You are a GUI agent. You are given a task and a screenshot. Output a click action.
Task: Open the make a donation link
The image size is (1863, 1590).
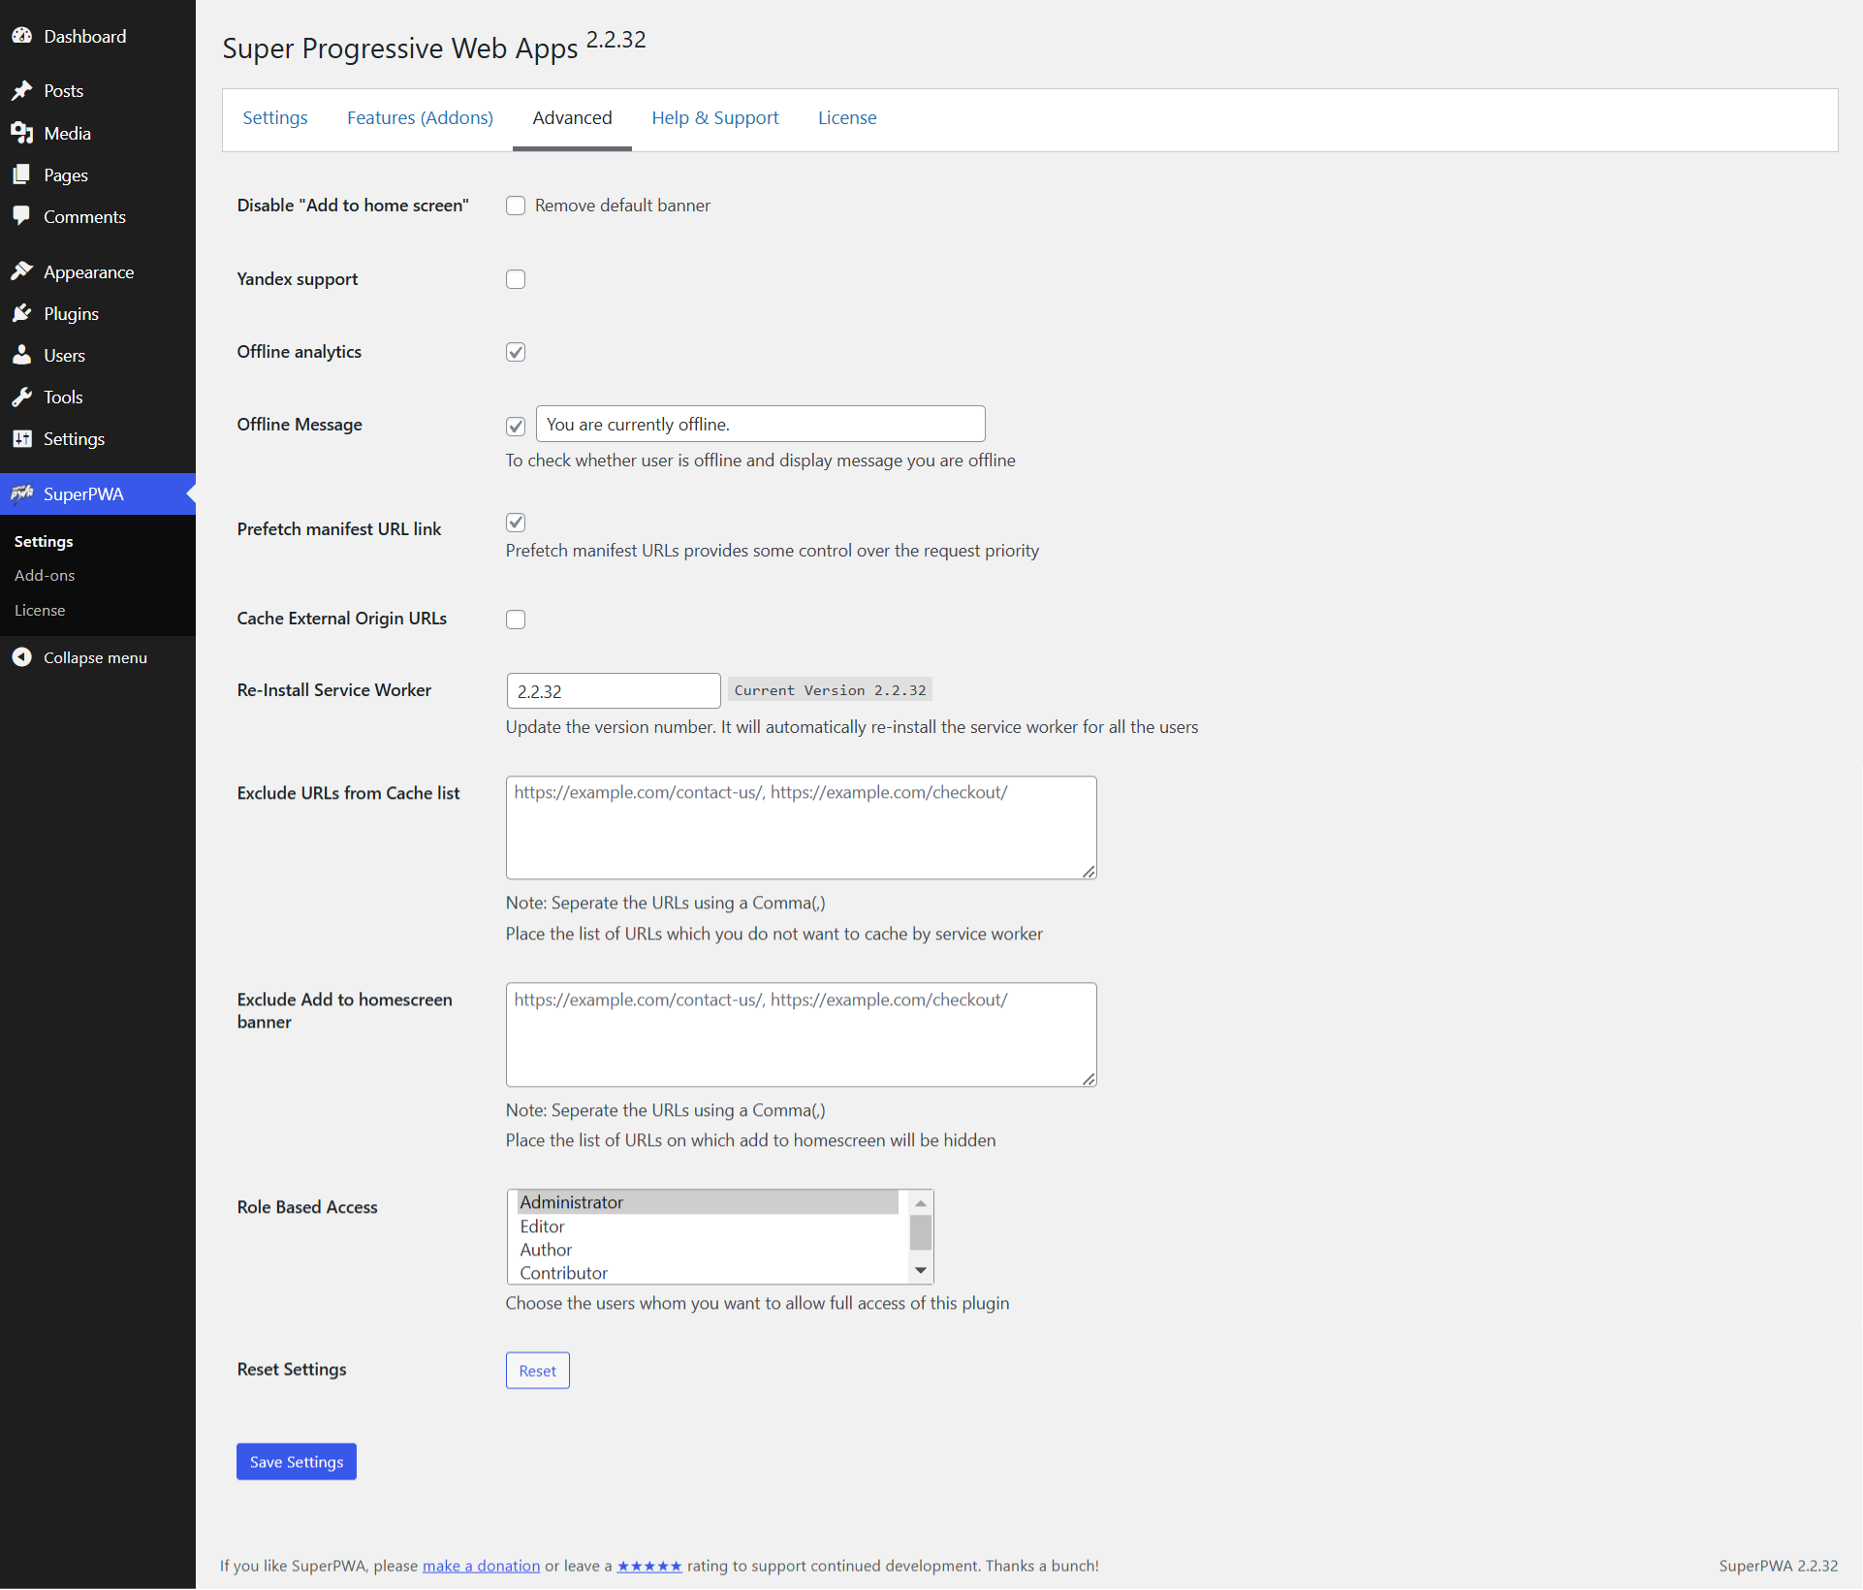click(x=482, y=1565)
